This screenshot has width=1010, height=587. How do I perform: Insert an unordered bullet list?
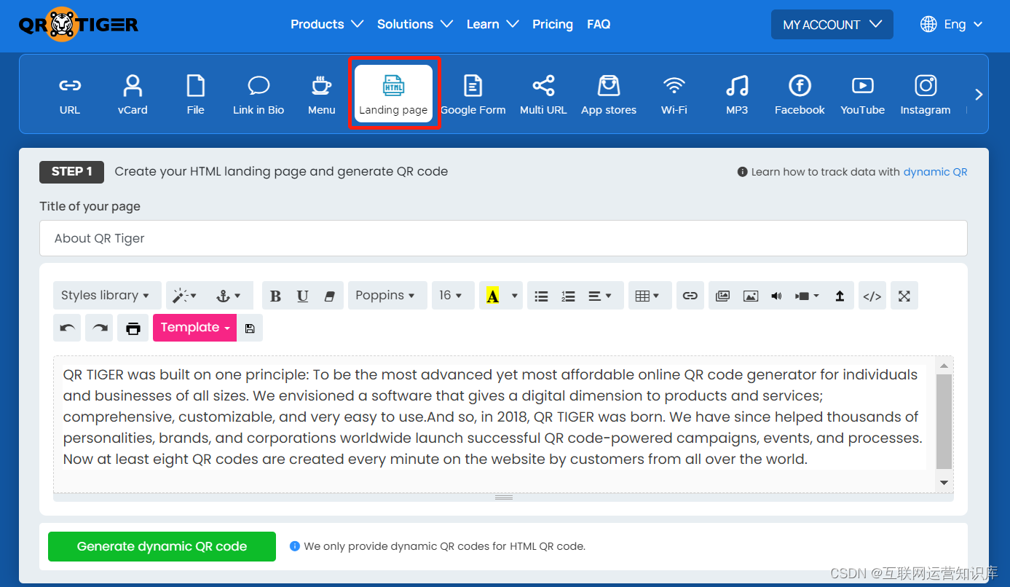pos(541,296)
